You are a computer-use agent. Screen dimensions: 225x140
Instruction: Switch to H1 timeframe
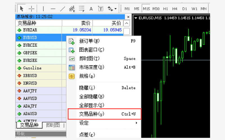point(165,9)
